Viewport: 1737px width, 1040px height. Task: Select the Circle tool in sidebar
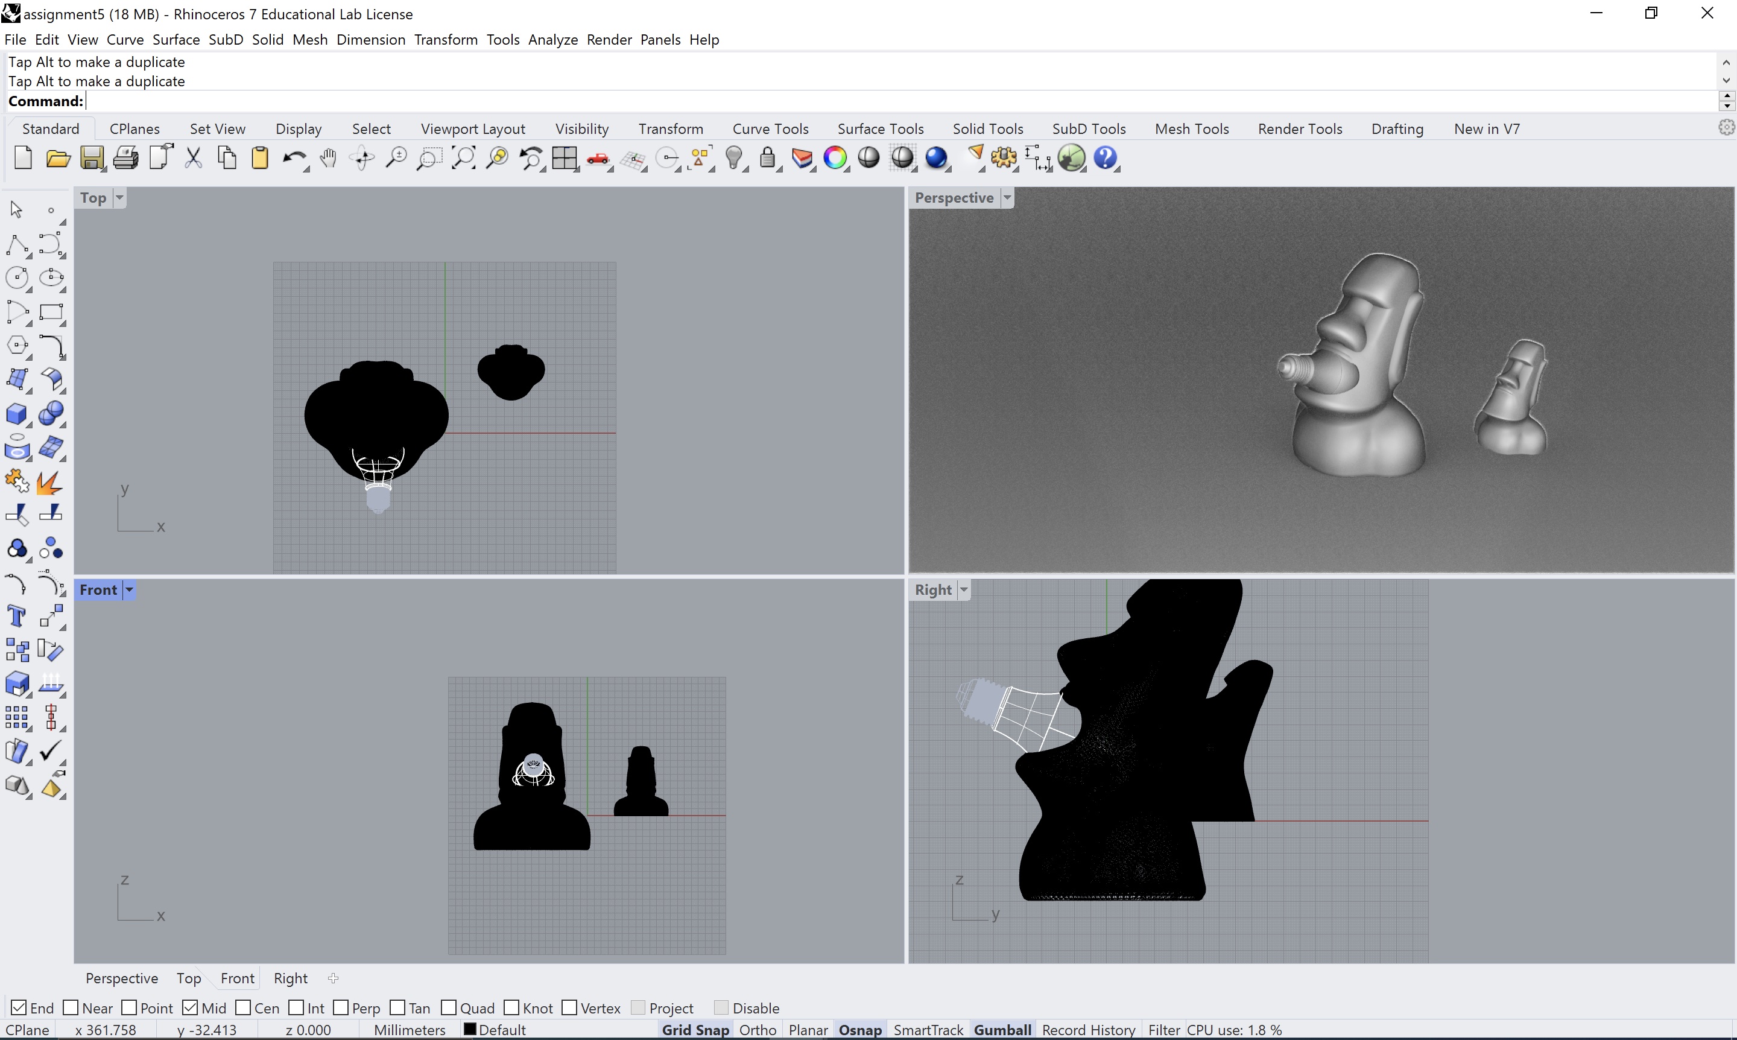click(17, 277)
